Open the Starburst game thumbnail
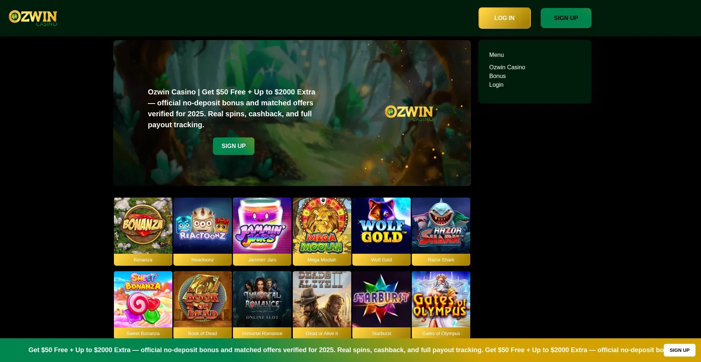701x362 pixels. pyautogui.click(x=382, y=299)
